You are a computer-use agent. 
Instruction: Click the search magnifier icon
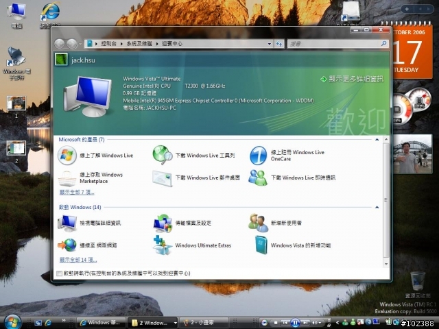[x=383, y=43]
